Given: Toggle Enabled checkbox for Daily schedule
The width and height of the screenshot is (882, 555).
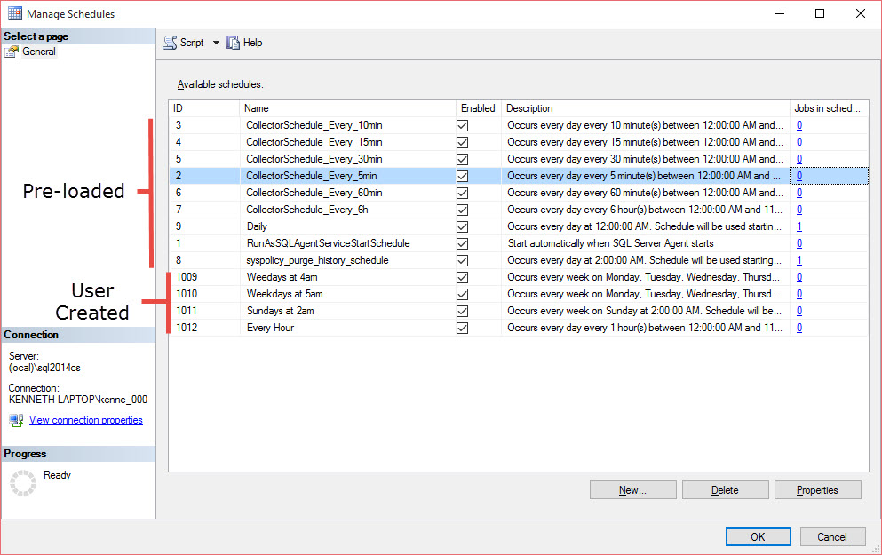Looking at the screenshot, I should coord(462,226).
